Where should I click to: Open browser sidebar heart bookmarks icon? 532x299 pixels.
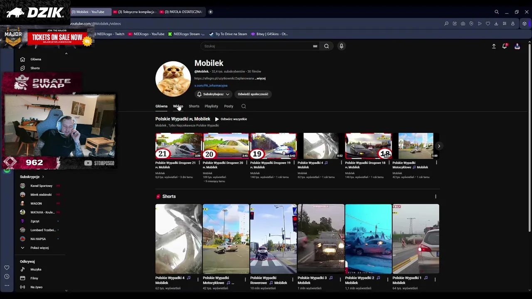(x=7, y=267)
